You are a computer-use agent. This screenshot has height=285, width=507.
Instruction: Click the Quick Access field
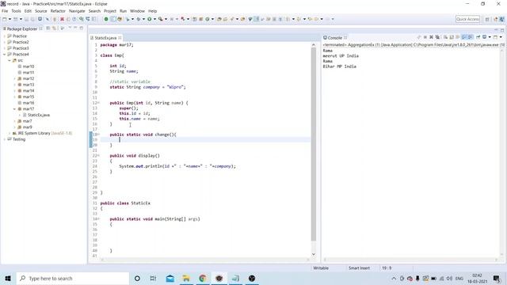467,19
